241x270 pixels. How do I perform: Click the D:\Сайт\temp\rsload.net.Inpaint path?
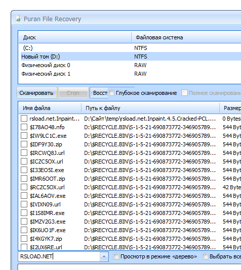pos(150,119)
